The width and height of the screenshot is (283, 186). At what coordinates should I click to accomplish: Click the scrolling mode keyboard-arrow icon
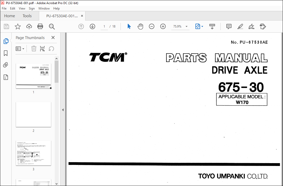(212, 26)
